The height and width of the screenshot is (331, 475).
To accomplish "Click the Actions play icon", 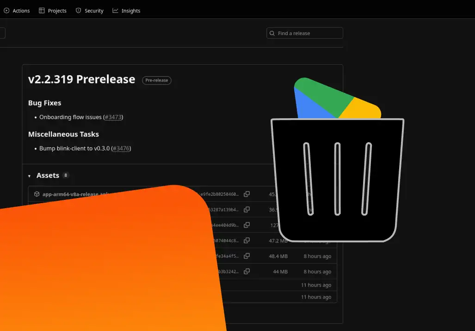I will (x=6, y=11).
